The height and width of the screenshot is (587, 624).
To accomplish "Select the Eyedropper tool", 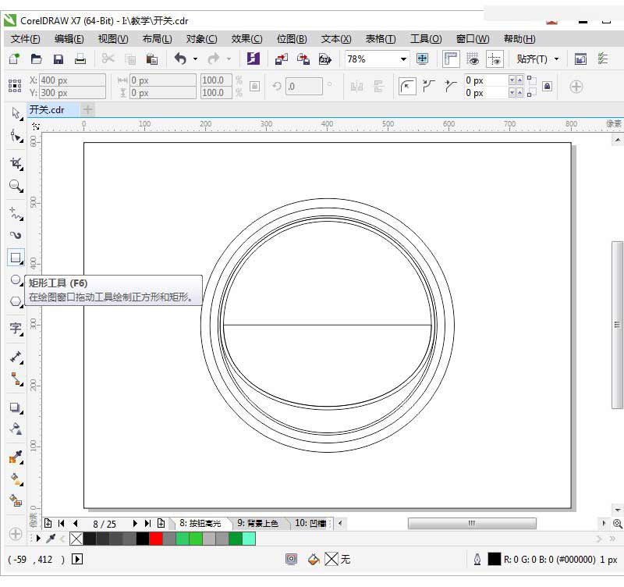I will tap(16, 457).
